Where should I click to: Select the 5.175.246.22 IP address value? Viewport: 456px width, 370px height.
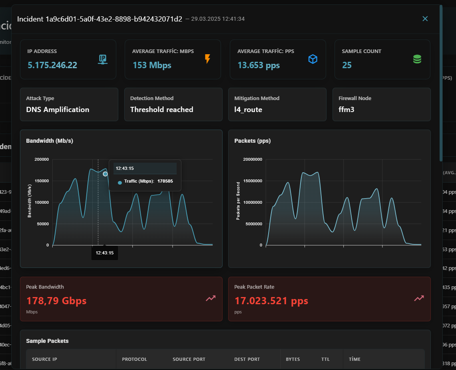tap(52, 65)
